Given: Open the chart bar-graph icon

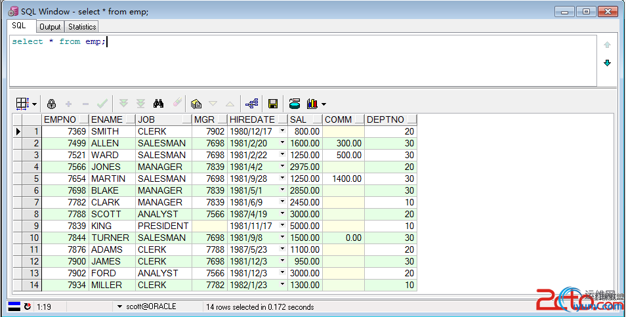Looking at the screenshot, I should (x=312, y=104).
